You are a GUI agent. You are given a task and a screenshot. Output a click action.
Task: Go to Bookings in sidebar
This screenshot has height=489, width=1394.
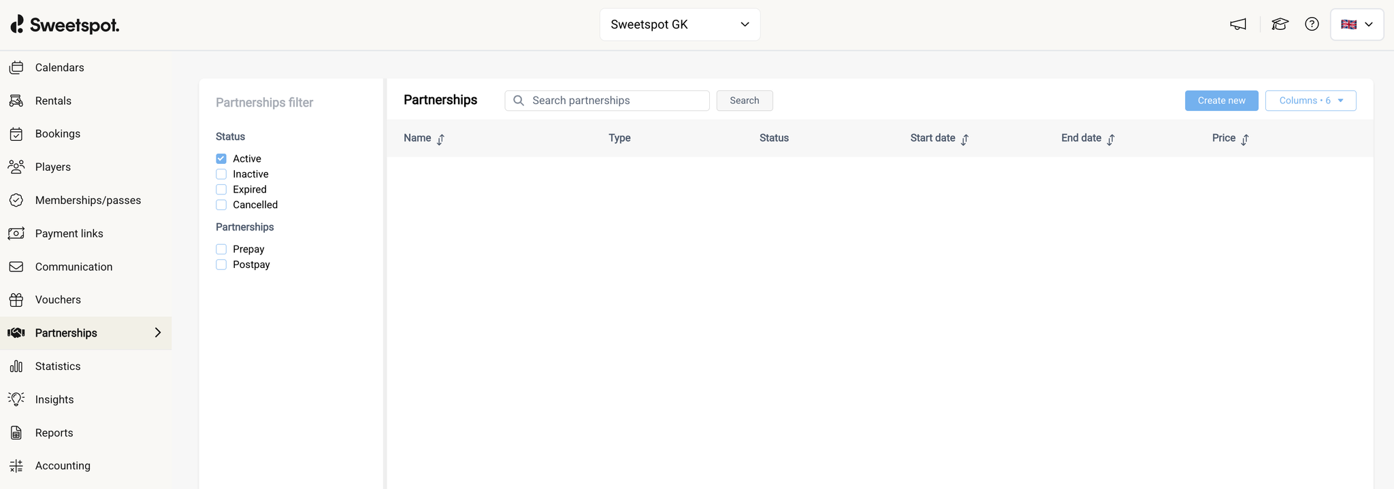(x=57, y=134)
